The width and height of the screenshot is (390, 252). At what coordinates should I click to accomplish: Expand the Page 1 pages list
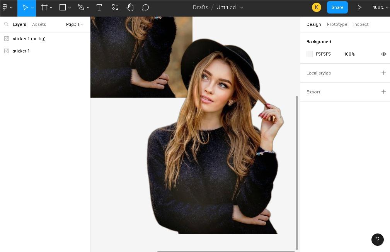[x=75, y=24]
